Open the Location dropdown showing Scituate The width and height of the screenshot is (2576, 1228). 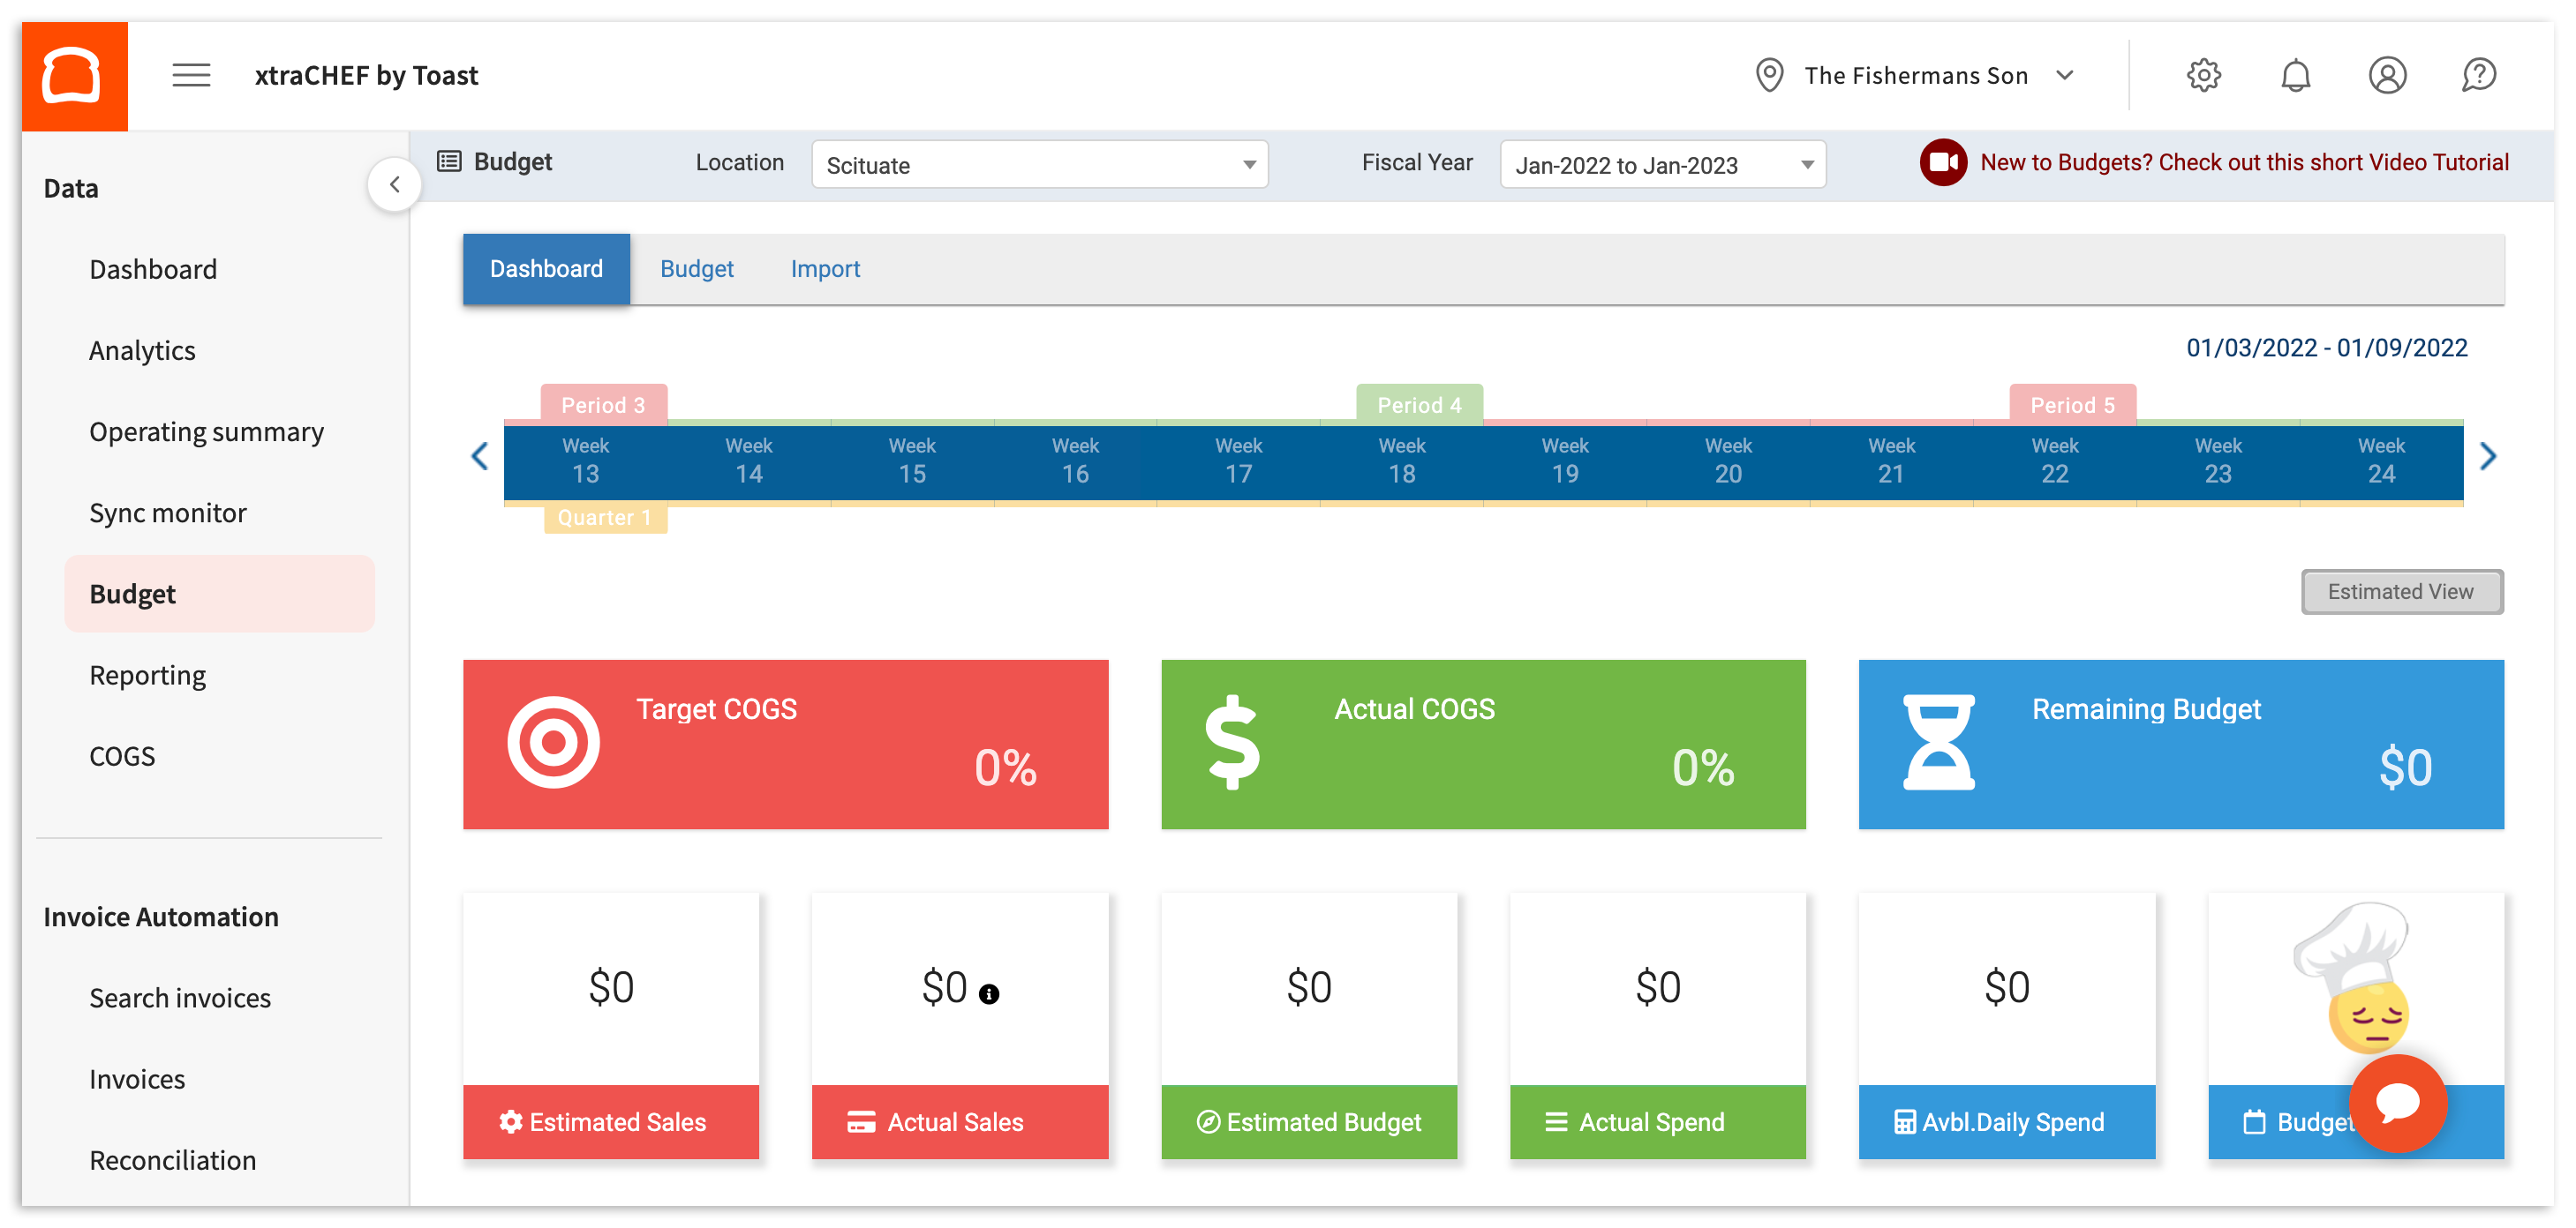1039,165
